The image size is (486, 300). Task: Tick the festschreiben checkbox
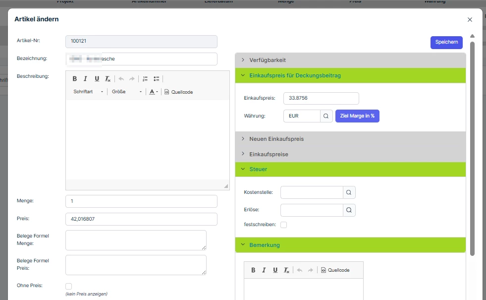pos(283,225)
